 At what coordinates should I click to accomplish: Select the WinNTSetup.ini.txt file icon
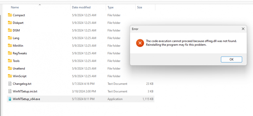10,91
